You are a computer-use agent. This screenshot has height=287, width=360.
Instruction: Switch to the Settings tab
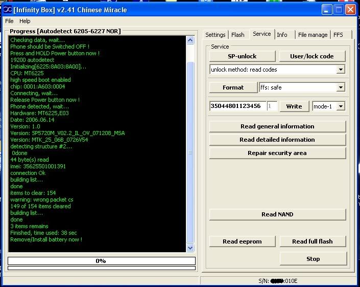[x=215, y=35]
